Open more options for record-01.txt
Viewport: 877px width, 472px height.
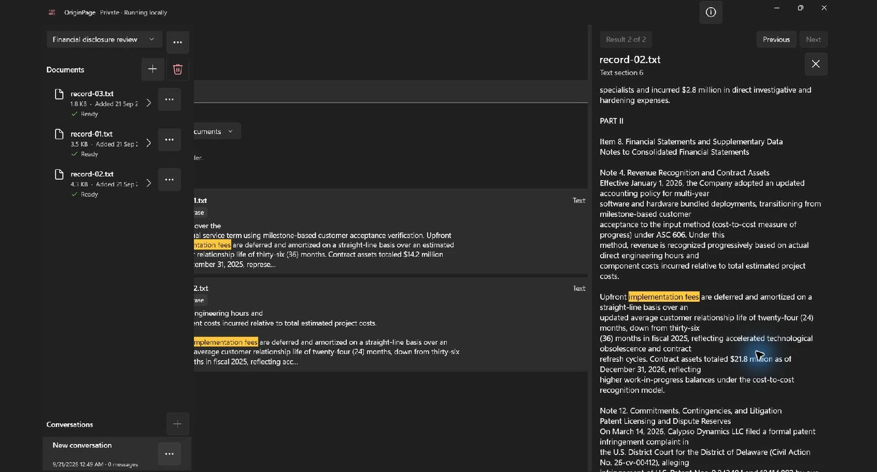pyautogui.click(x=169, y=140)
